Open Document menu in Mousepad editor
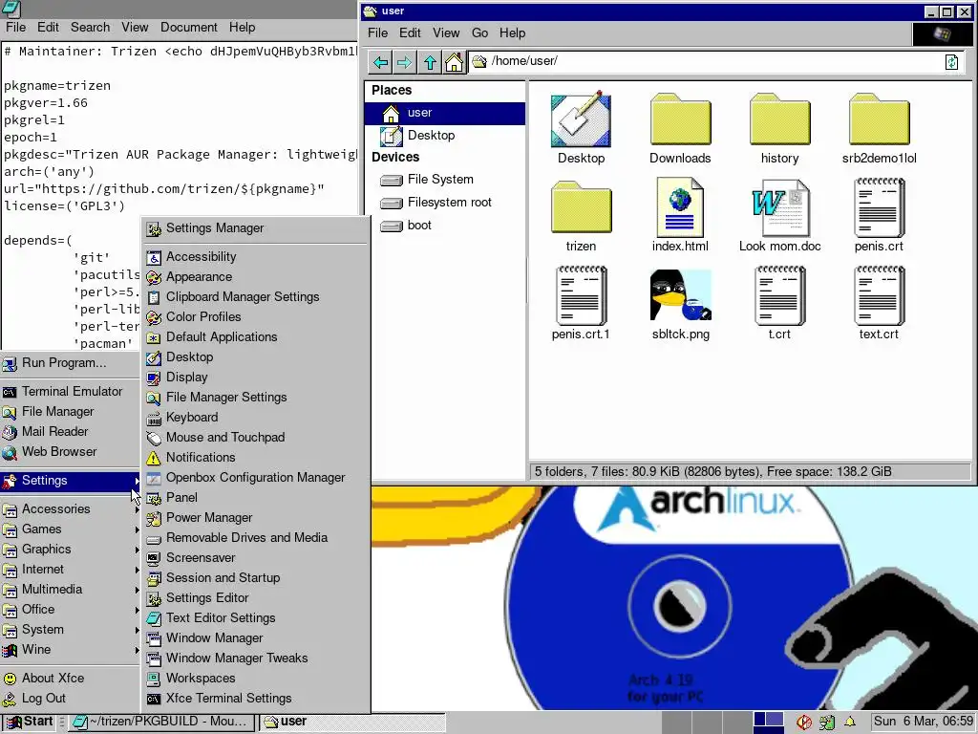This screenshot has width=978, height=734. (189, 28)
